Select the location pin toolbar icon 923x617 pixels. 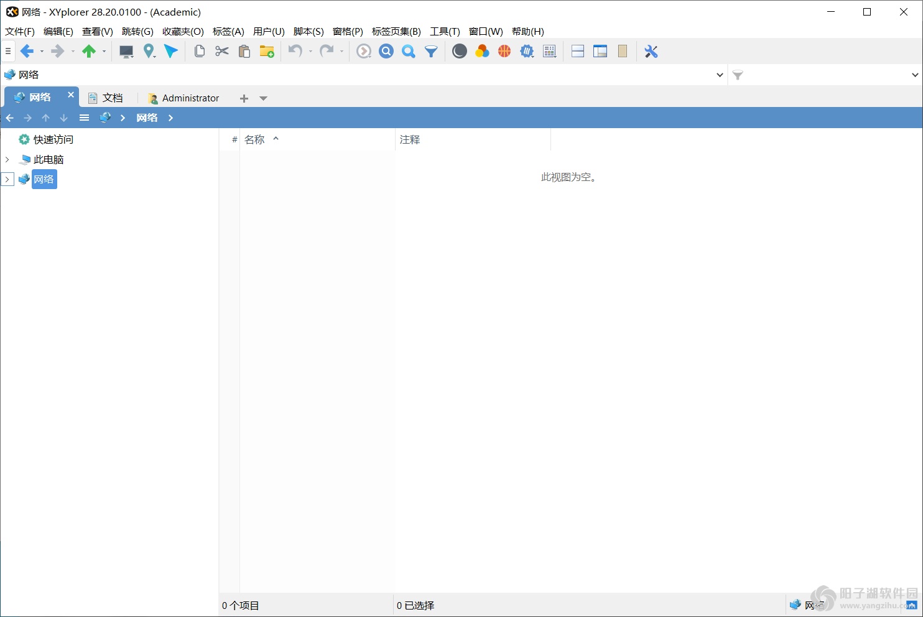click(149, 51)
